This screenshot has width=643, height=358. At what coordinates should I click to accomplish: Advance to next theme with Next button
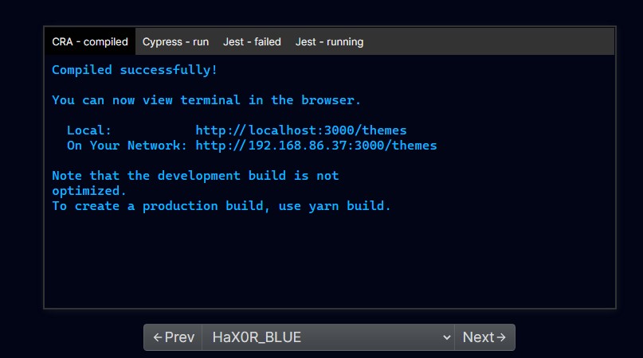(484, 337)
